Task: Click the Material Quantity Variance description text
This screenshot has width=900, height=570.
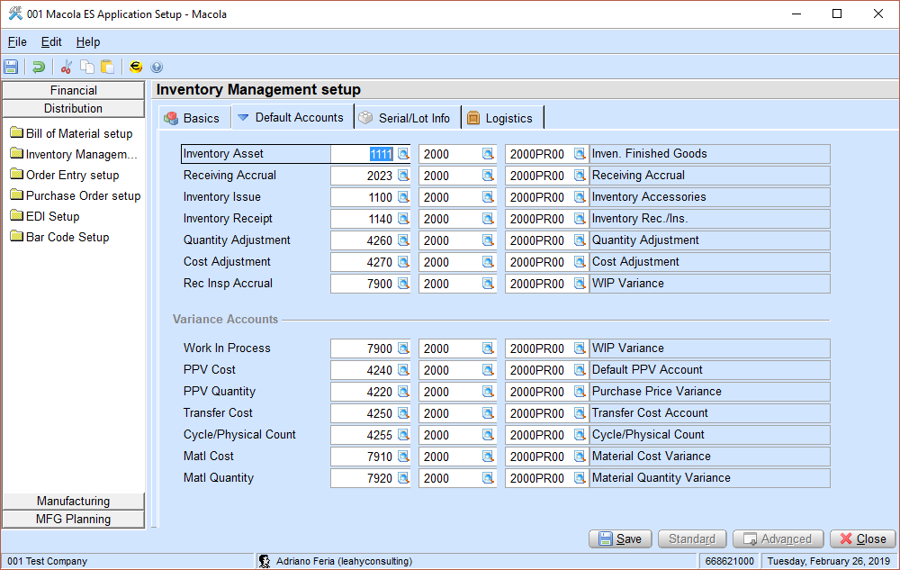Action: point(661,478)
